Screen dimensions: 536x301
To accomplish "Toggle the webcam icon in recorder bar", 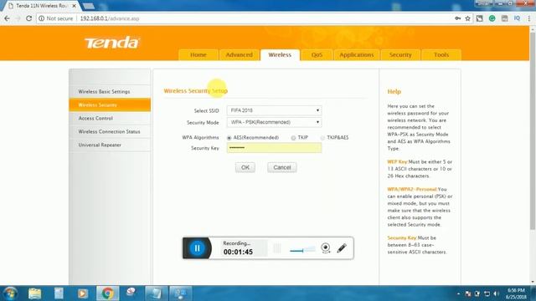I will pyautogui.click(x=326, y=247).
